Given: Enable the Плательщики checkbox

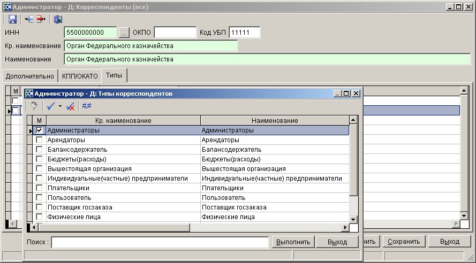Looking at the screenshot, I should point(39,188).
